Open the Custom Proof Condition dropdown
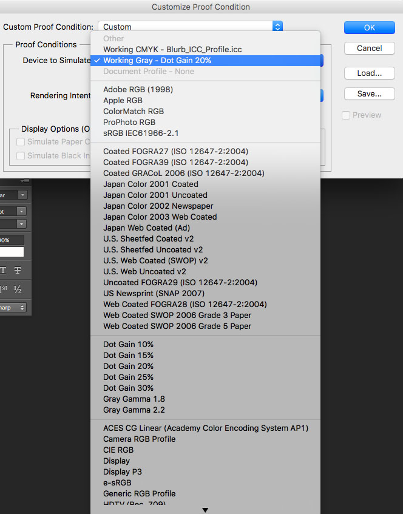The image size is (403, 514). pos(277,27)
